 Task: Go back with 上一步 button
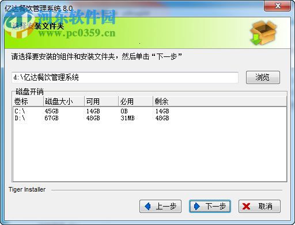point(160,207)
